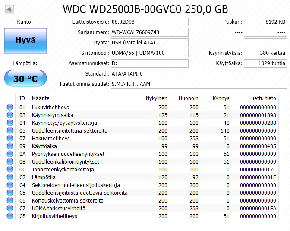The image size is (290, 231).
Task: Click the Nykyinen column header
Action: 154,98
